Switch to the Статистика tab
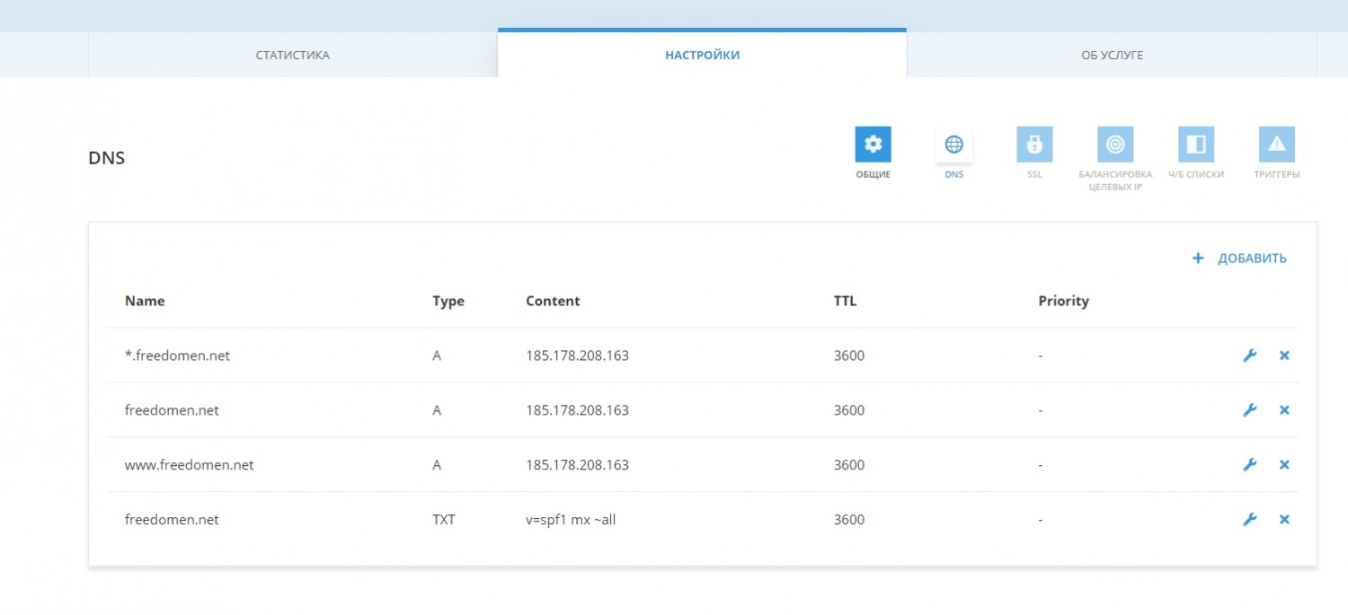The image size is (1348, 615). pos(293,56)
